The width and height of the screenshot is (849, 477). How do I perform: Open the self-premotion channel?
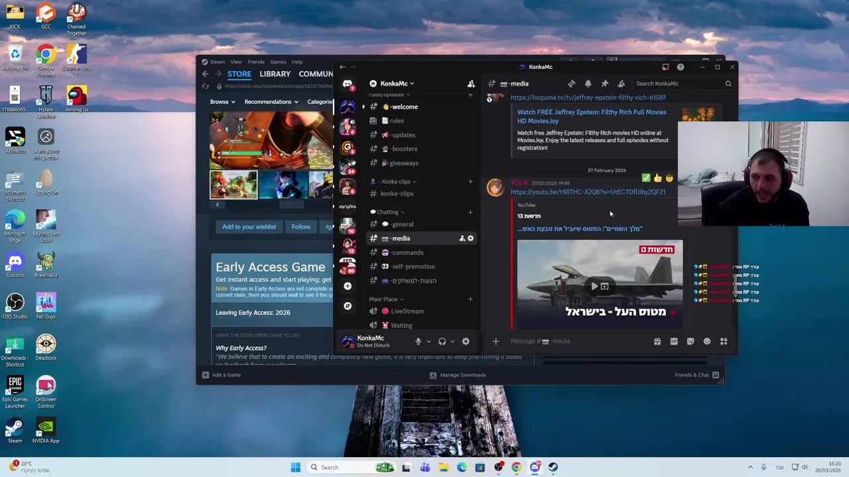(422, 266)
